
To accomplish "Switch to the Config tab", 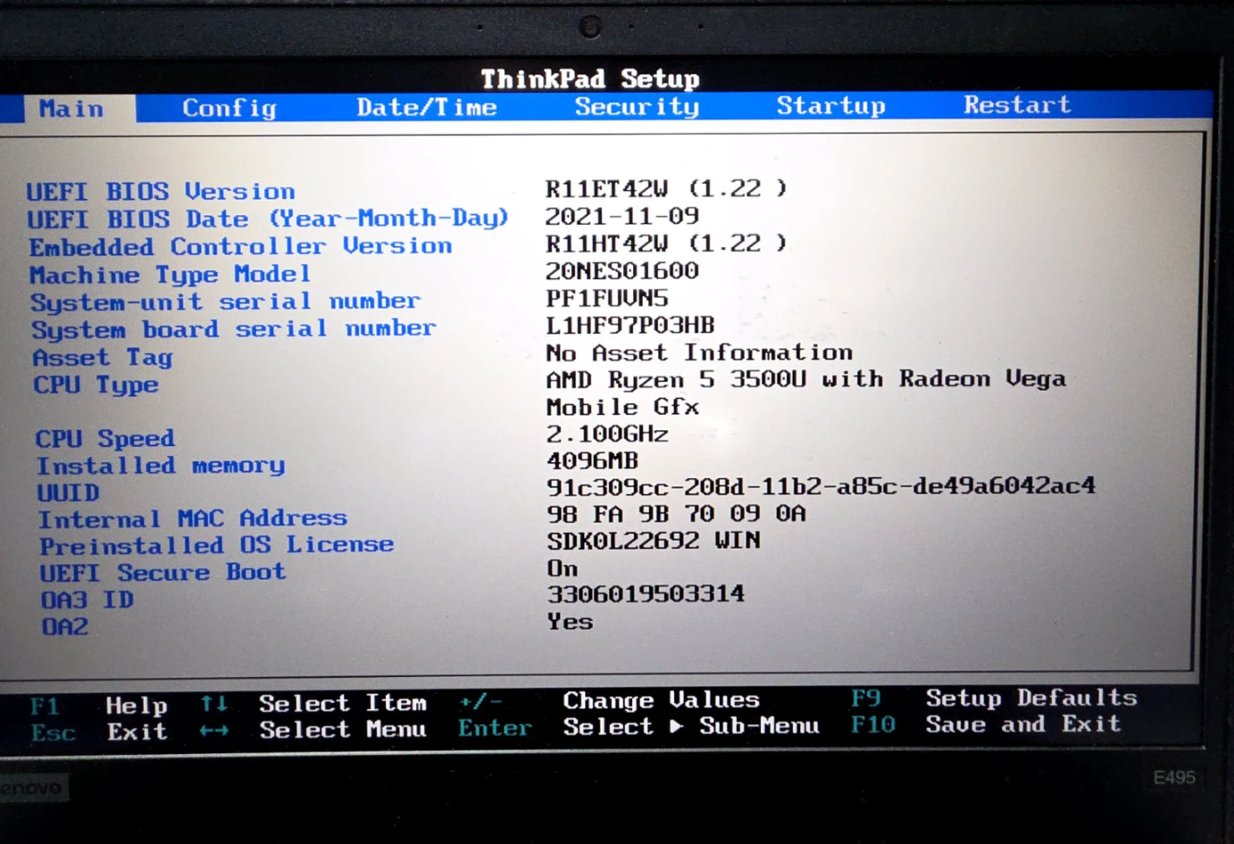I will point(229,108).
